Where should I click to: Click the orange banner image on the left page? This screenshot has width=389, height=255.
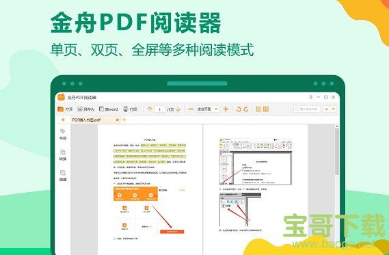click(135, 193)
